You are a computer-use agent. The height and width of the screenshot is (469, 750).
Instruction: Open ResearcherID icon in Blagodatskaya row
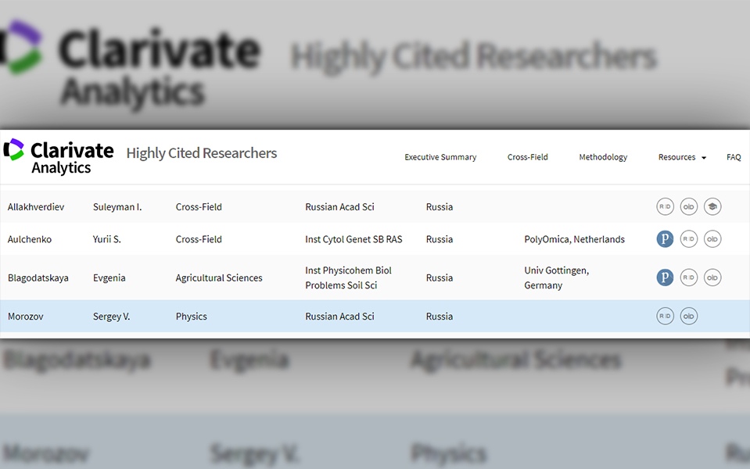(x=689, y=277)
